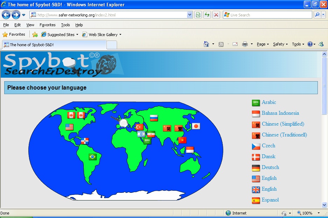328x218 pixels.
Task: Go forward with the Forward arrow
Action: tap(16, 15)
